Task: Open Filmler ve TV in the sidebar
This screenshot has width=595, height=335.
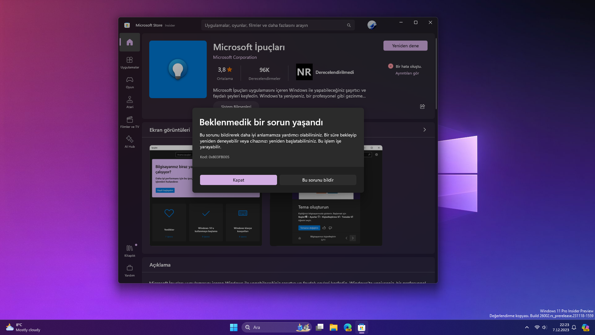Action: tap(130, 122)
